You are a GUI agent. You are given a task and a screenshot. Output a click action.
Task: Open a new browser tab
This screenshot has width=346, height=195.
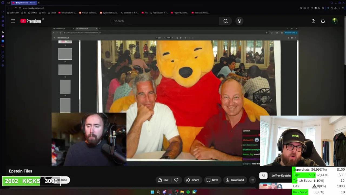point(38,3)
